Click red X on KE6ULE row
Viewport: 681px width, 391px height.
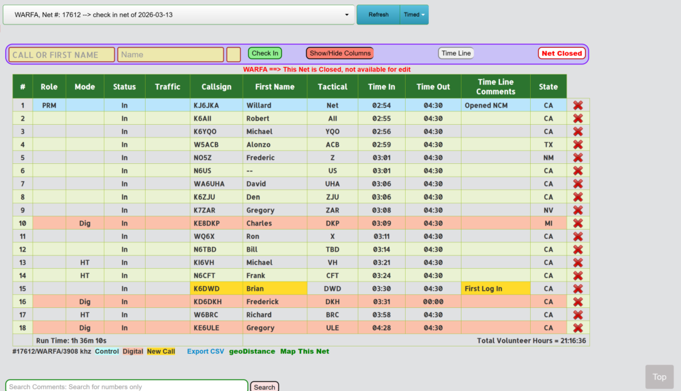(x=577, y=328)
